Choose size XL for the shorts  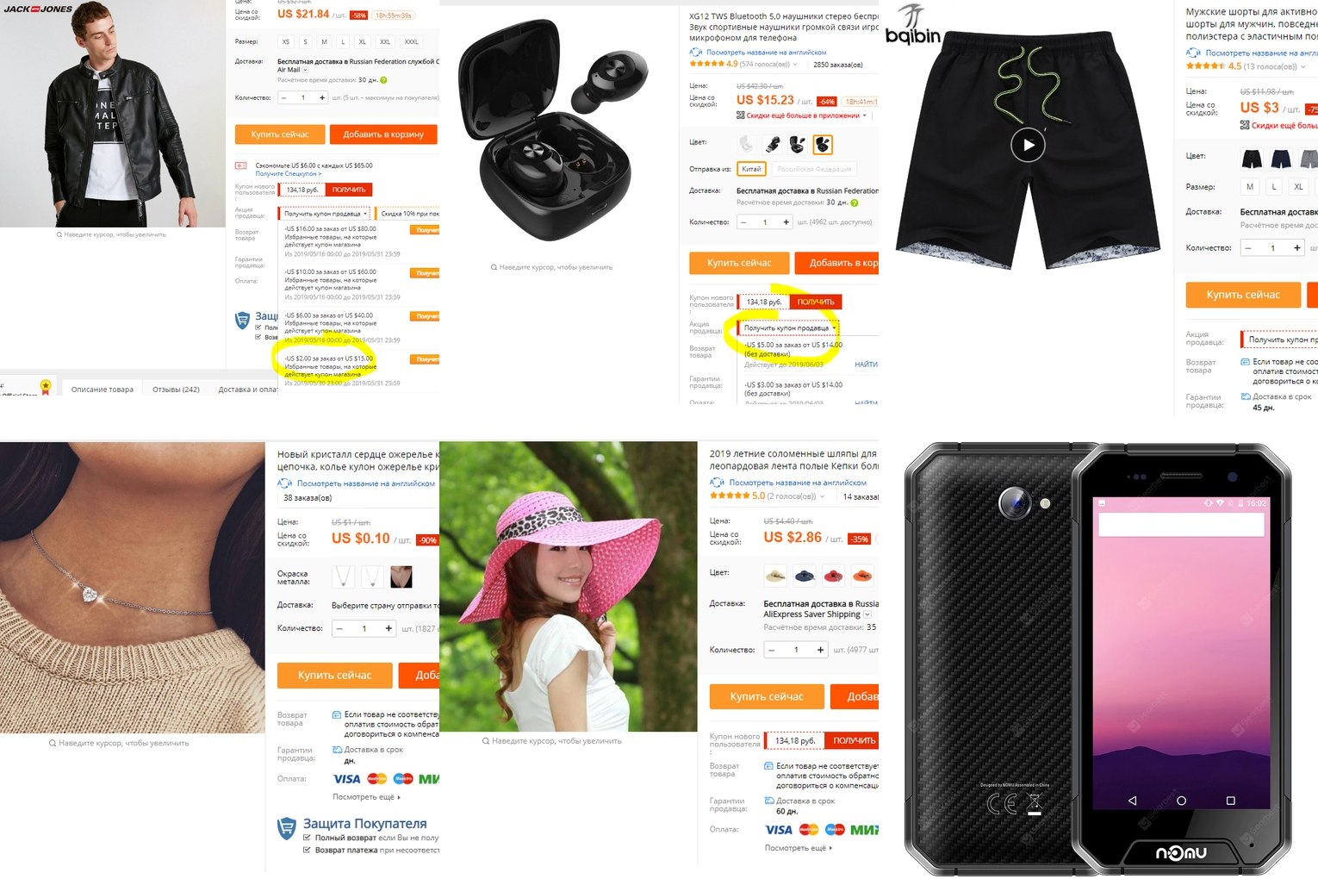pos(1298,186)
